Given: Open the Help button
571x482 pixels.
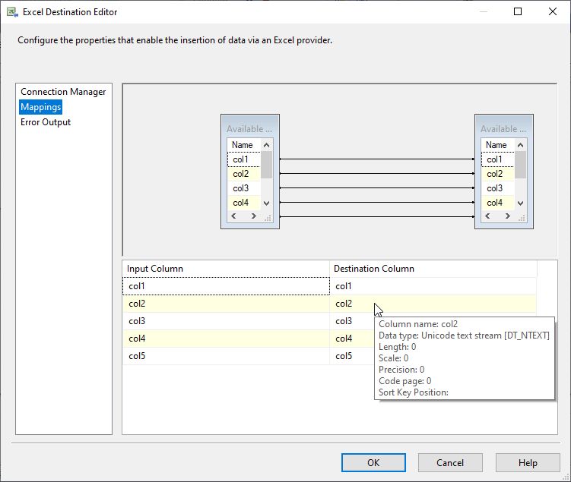Looking at the screenshot, I should (528, 463).
